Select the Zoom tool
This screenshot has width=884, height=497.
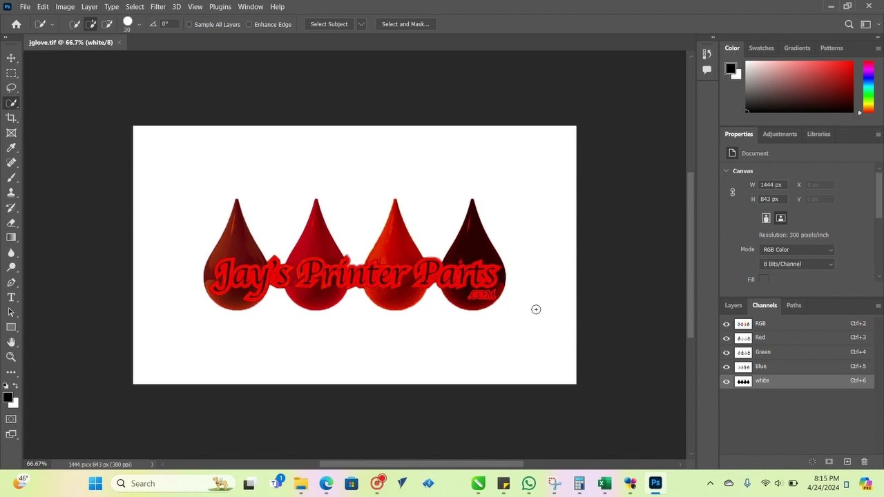[11, 357]
